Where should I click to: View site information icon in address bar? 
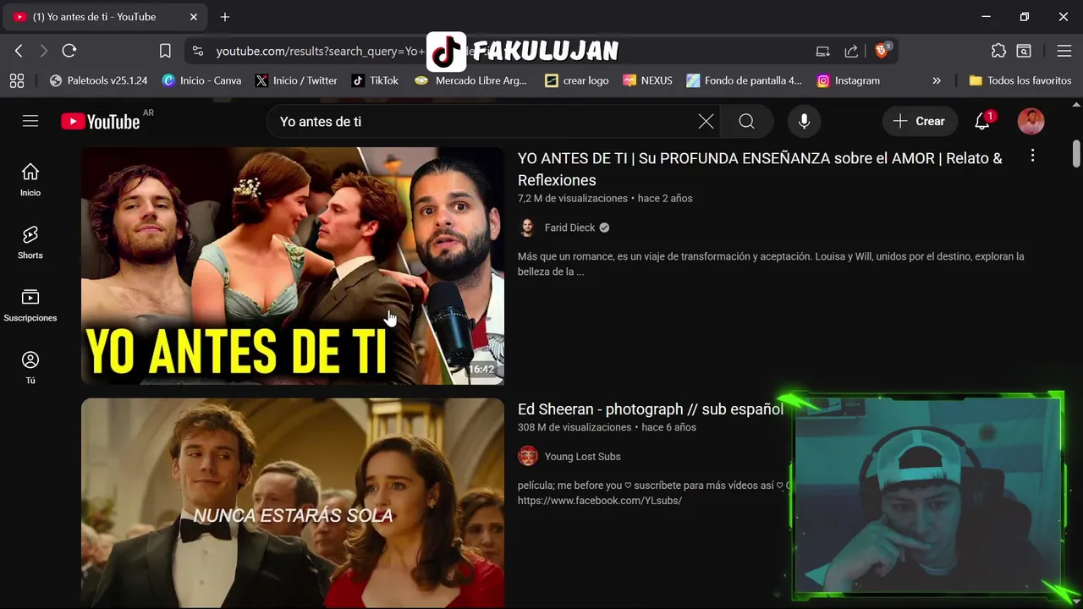tap(198, 51)
